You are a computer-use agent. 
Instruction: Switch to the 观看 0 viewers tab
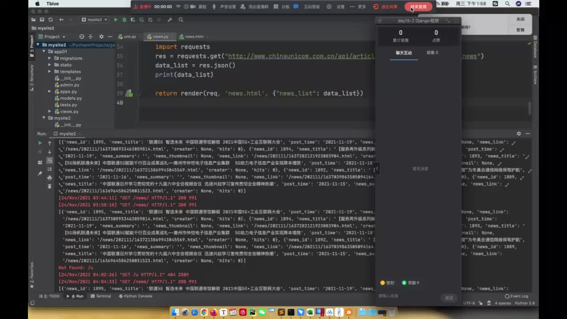(x=432, y=53)
